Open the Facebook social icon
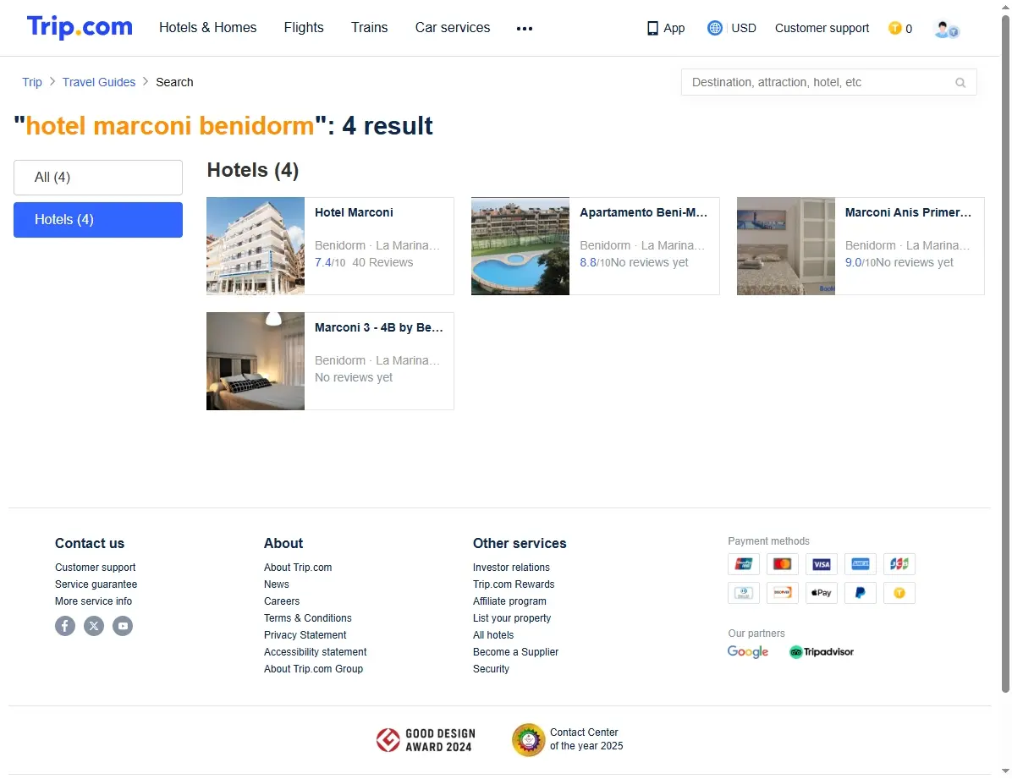1012x779 pixels. (x=65, y=625)
